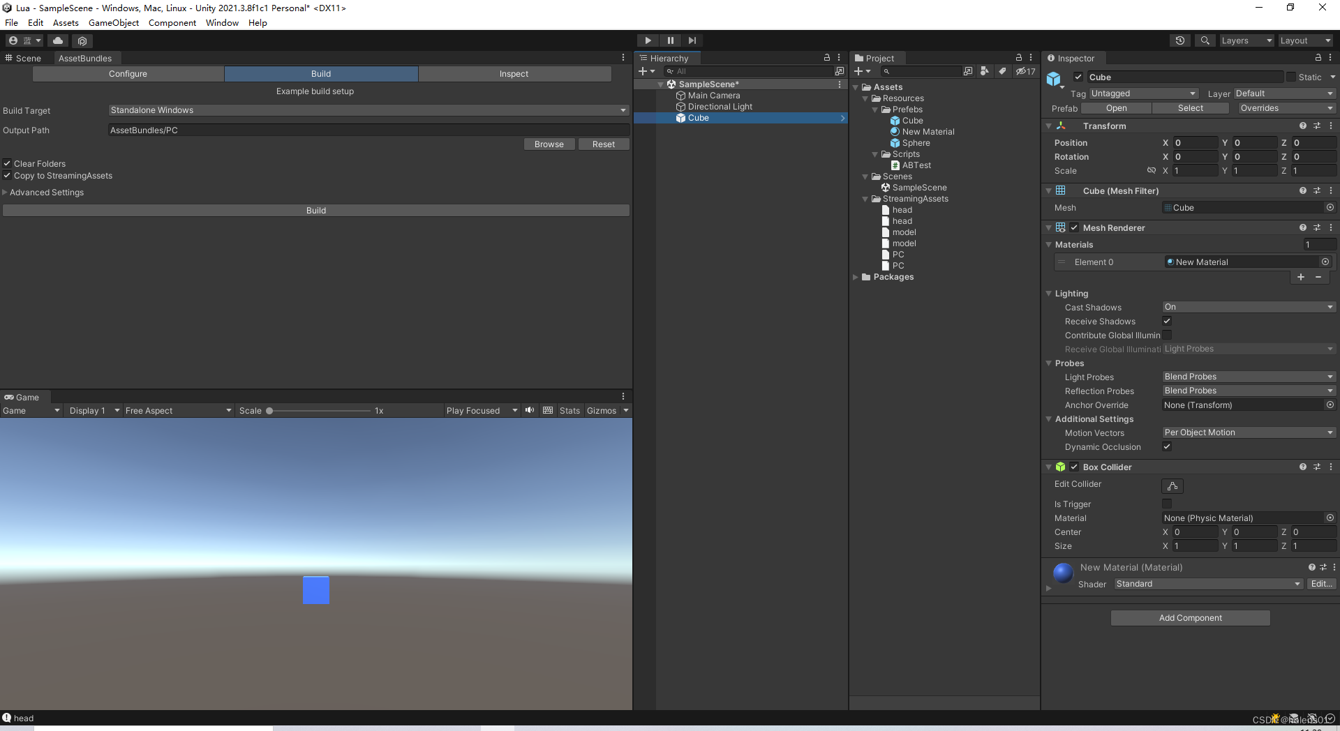Click the Browse button for Output Path
This screenshot has width=1340, height=731.
point(549,144)
